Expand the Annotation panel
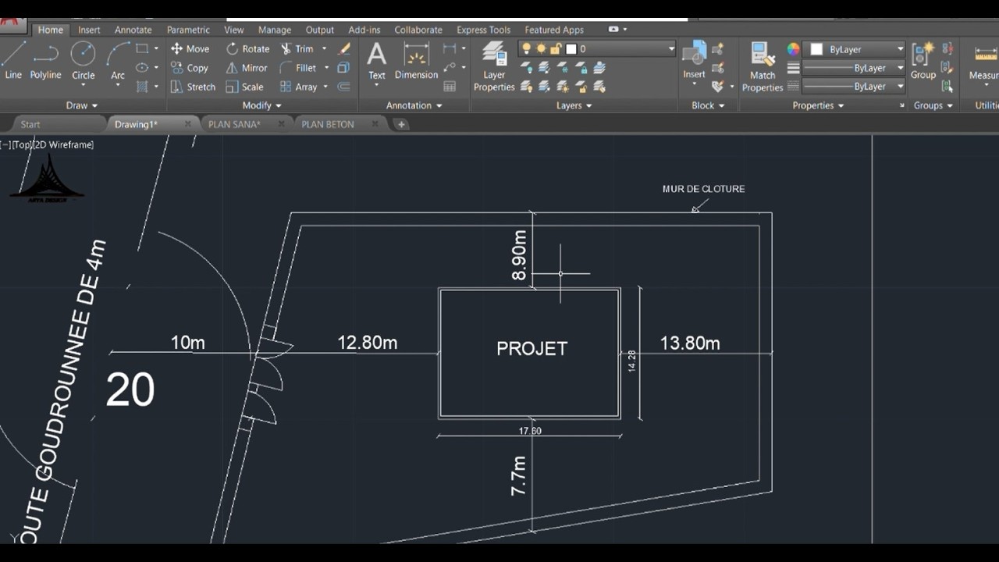The height and width of the screenshot is (562, 999). coord(414,105)
